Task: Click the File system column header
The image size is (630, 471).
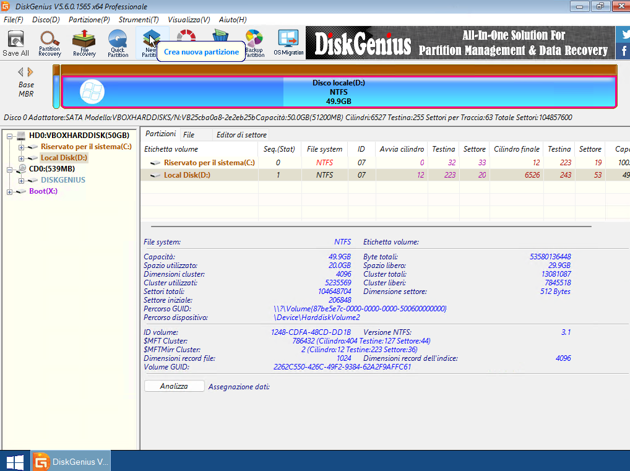Action: (x=325, y=149)
